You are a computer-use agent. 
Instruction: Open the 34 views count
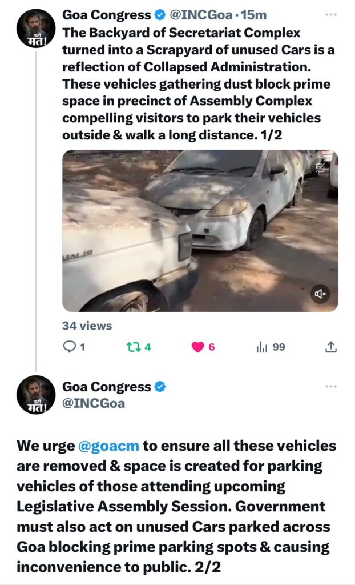pos(87,326)
